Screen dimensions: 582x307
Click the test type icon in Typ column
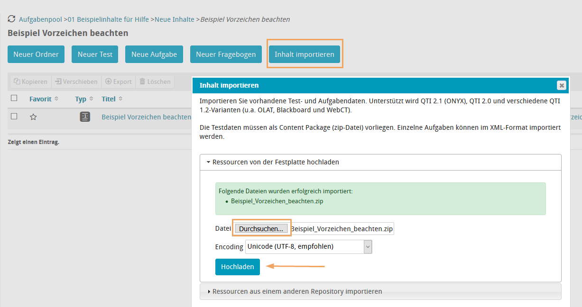(x=85, y=117)
